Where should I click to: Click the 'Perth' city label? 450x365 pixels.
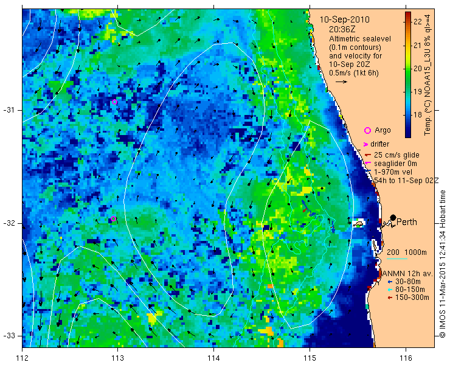pos(407,222)
